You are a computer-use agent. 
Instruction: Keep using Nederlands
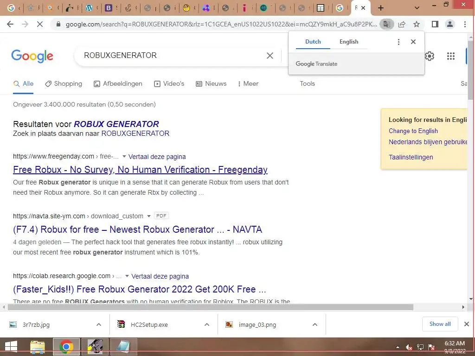coord(428,142)
